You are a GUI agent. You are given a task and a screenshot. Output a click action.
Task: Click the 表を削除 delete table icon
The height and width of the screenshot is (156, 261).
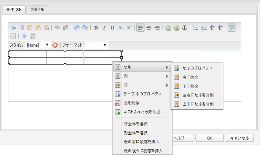(x=118, y=103)
